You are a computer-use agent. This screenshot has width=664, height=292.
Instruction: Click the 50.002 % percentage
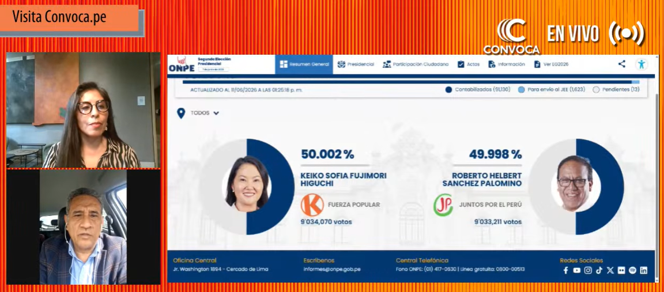click(327, 154)
